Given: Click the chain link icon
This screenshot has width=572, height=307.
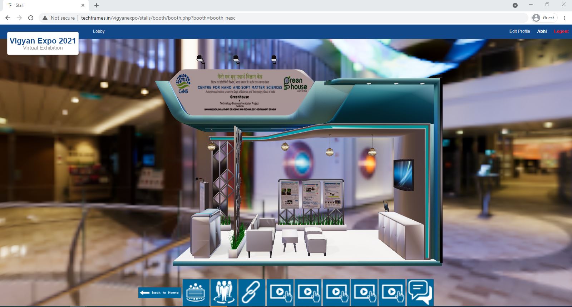Looking at the screenshot, I should click(251, 292).
